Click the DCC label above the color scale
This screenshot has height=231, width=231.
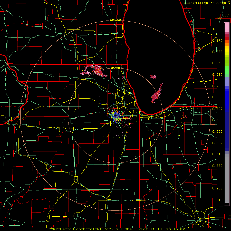point(225,15)
